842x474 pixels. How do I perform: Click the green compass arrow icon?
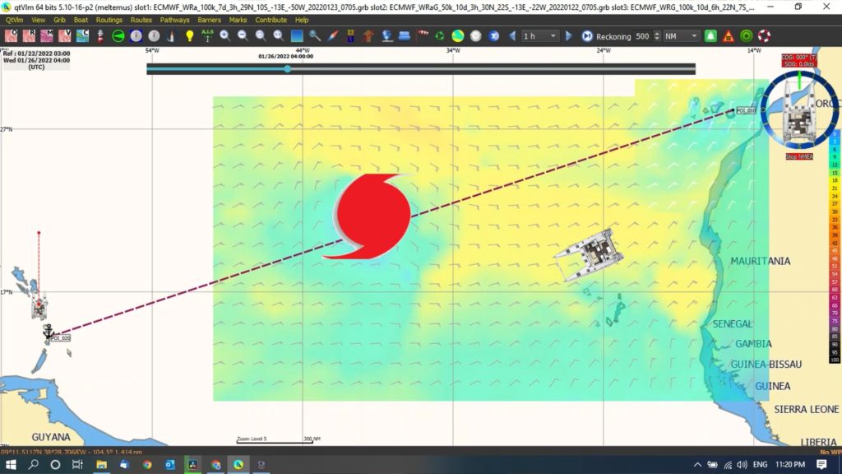[x=118, y=36]
